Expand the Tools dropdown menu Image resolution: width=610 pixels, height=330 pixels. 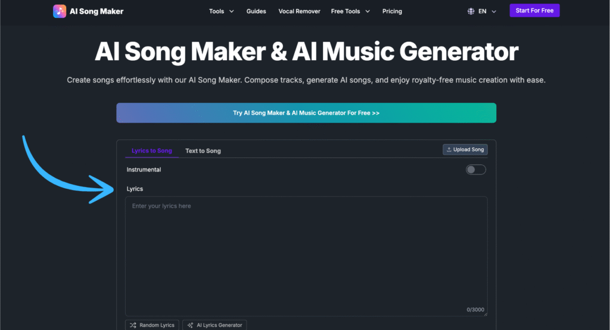[x=222, y=11]
